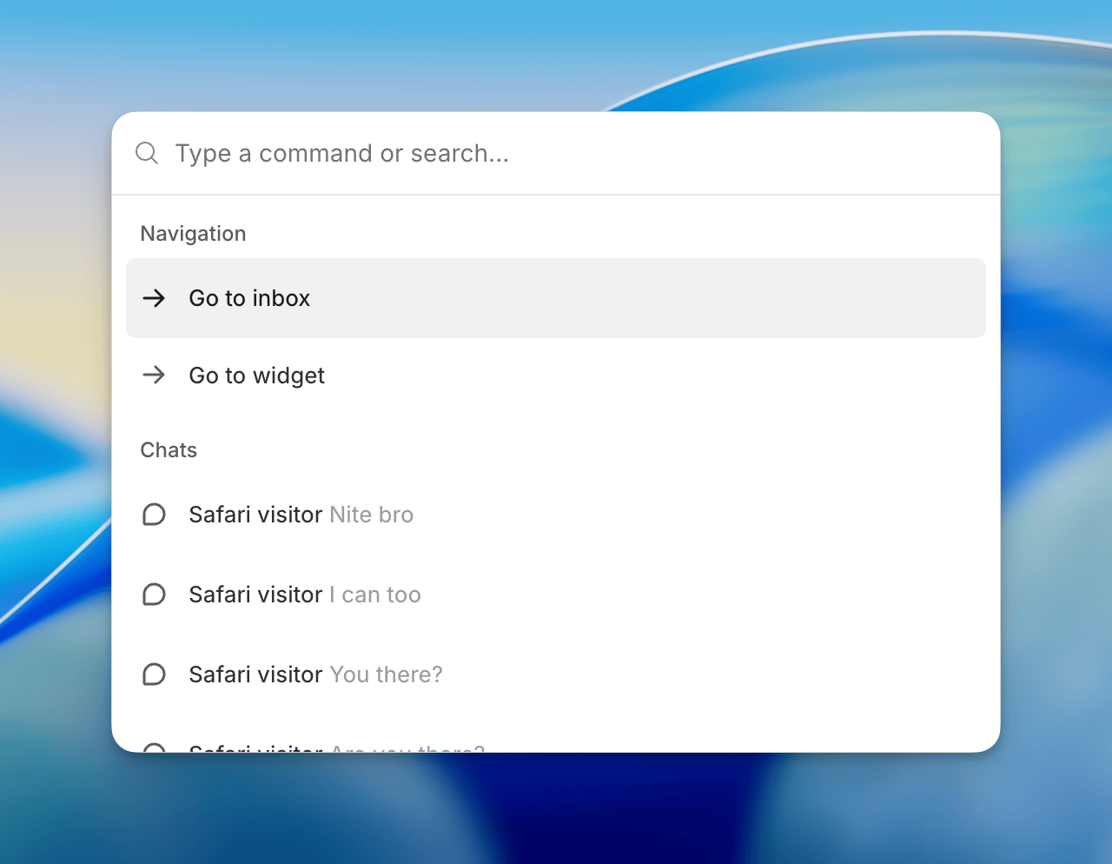Click the Nite bro message preview text
The width and height of the screenshot is (1112, 864).
coord(372,515)
